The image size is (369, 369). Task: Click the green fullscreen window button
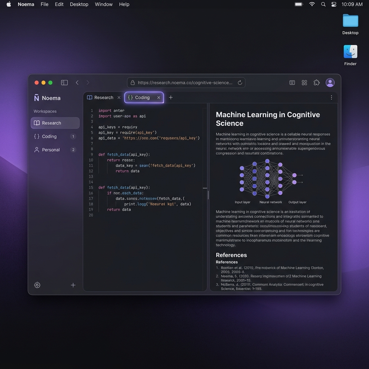click(x=50, y=83)
